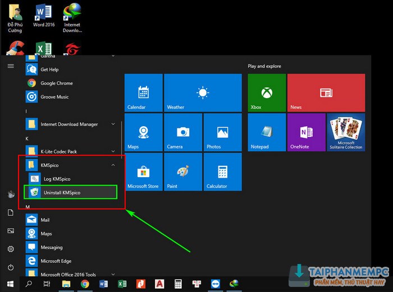This screenshot has width=393, height=292.
Task: Open the Calendar tile
Action: pos(143,92)
